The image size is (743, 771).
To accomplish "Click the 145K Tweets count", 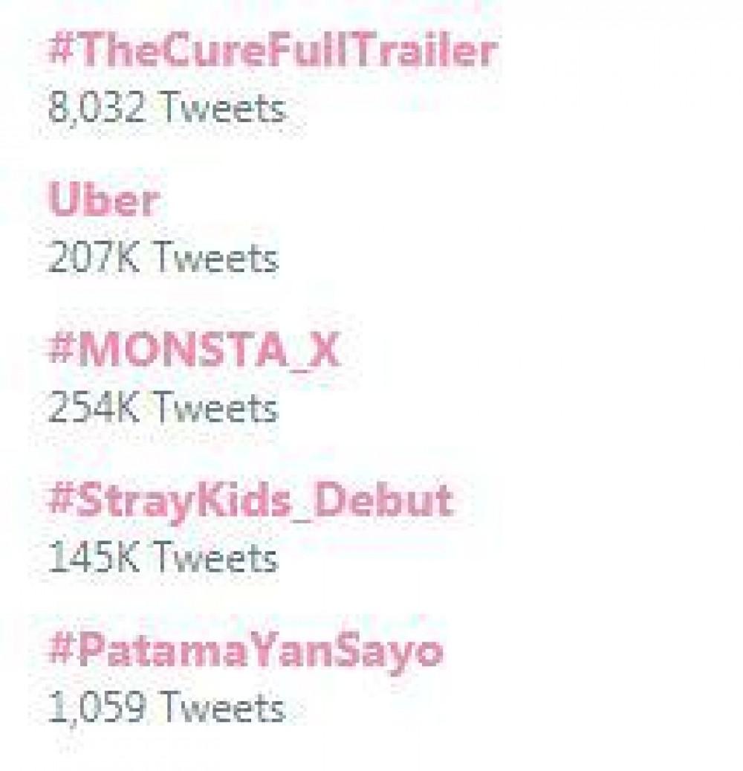I will tap(163, 558).
